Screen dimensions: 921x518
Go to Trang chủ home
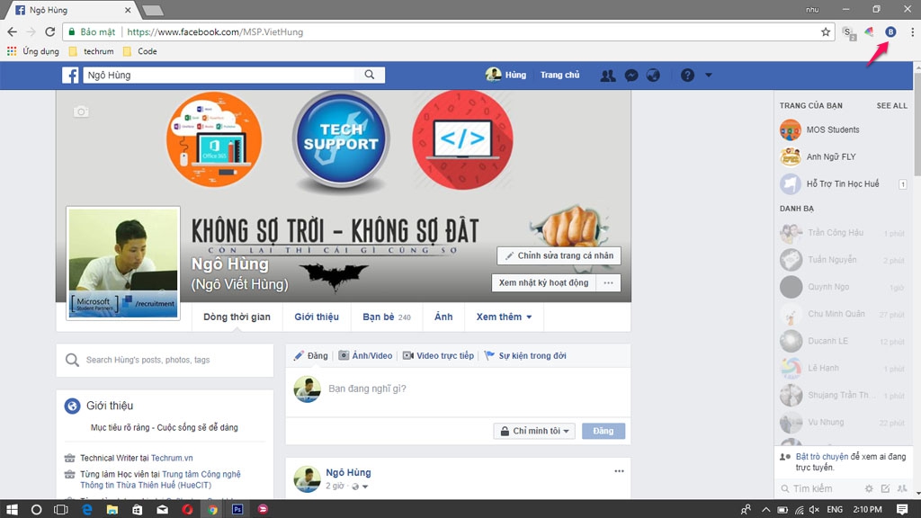559,75
